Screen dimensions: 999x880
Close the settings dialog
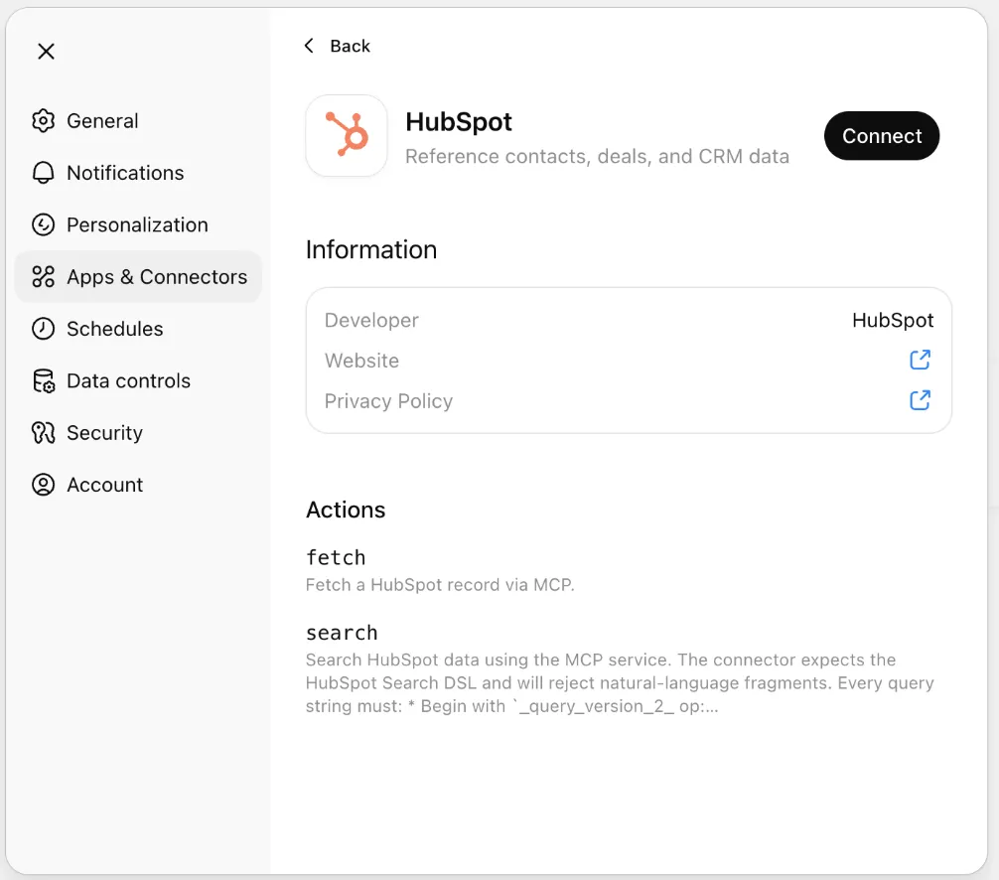pos(46,51)
